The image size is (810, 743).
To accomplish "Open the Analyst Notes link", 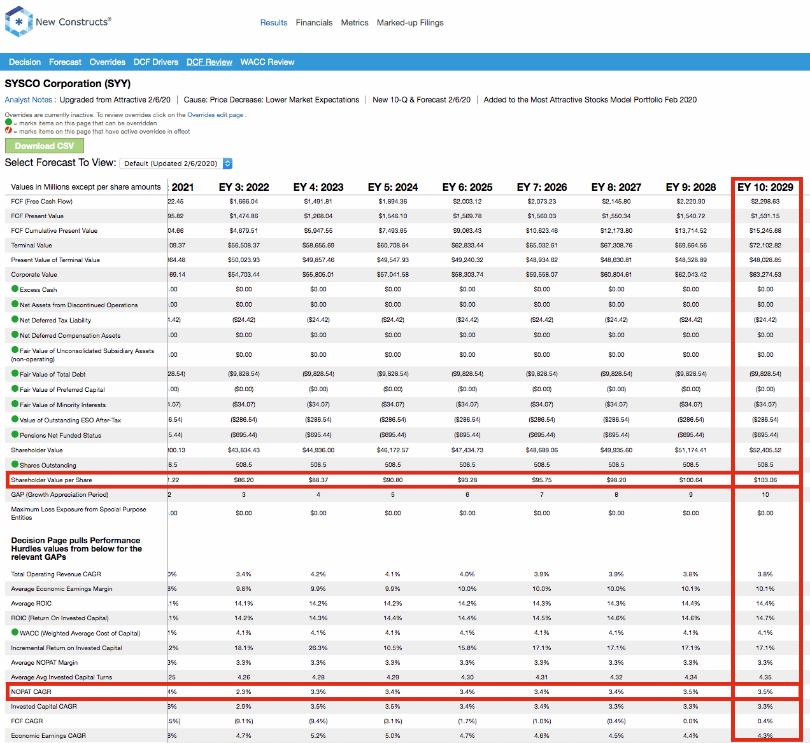I will (29, 100).
